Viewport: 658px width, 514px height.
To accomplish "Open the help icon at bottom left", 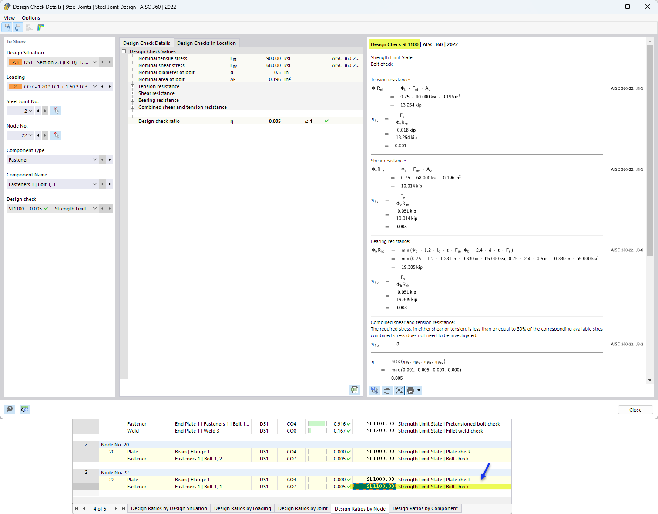I will pyautogui.click(x=10, y=409).
